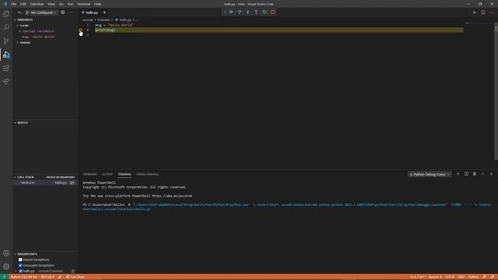
Task: Click the UTF-8 encoding status item
Action: (450, 277)
